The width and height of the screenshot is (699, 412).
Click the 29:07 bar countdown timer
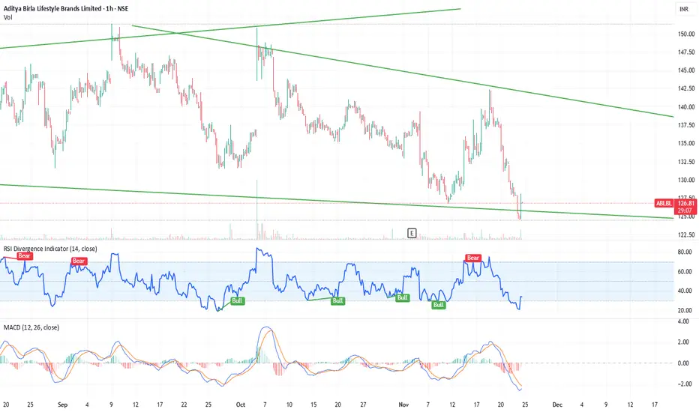point(685,210)
